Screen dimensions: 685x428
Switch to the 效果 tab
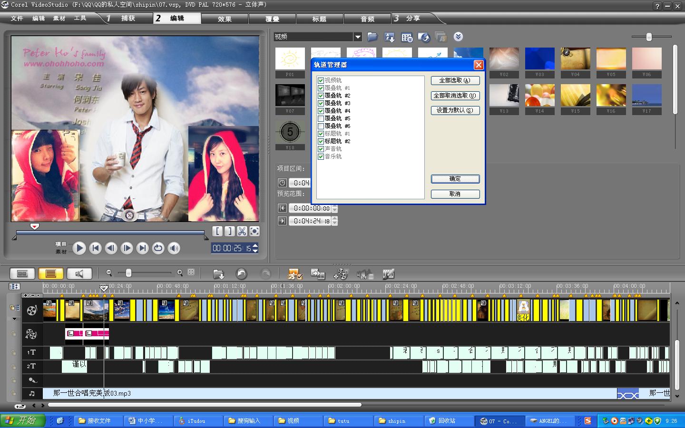click(225, 19)
